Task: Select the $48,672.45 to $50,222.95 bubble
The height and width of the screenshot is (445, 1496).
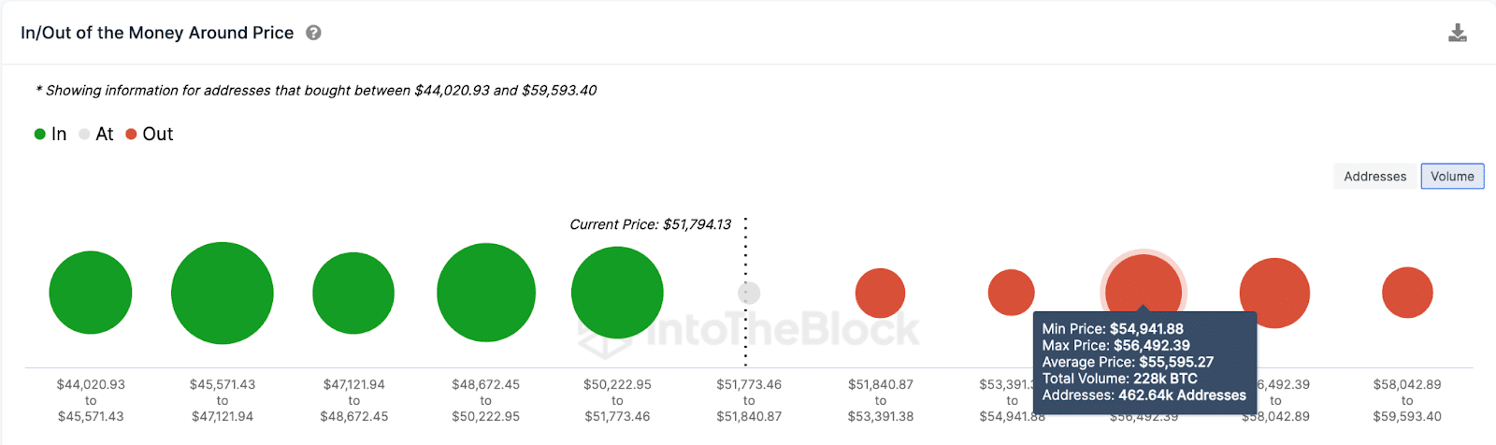Action: 486,293
